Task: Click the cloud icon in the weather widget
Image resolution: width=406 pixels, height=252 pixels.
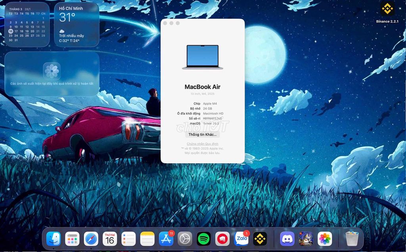Action: point(62,31)
